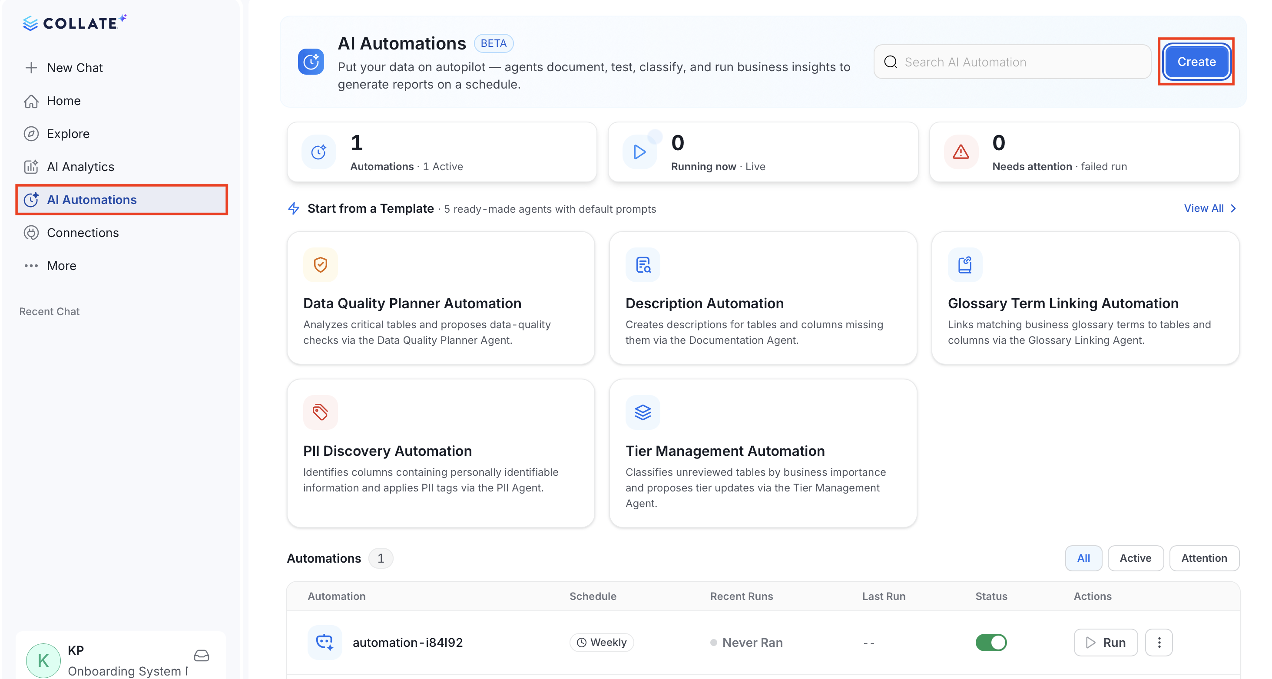Open the Tier Management Automation template
This screenshot has width=1272, height=679.
pyautogui.click(x=762, y=453)
